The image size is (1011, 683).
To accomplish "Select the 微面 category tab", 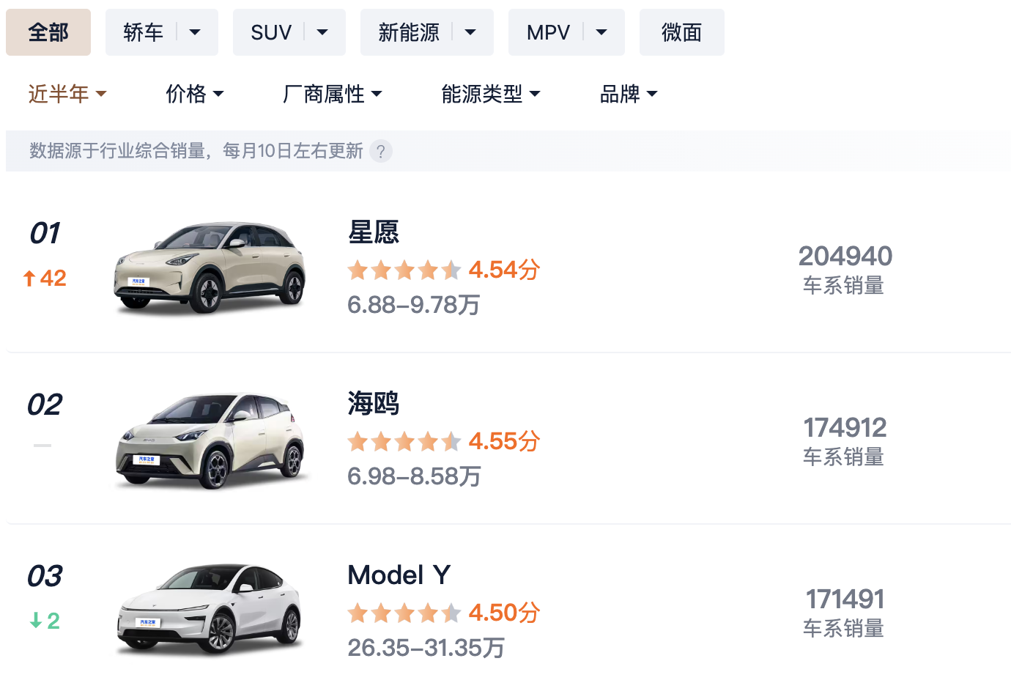I will (681, 32).
